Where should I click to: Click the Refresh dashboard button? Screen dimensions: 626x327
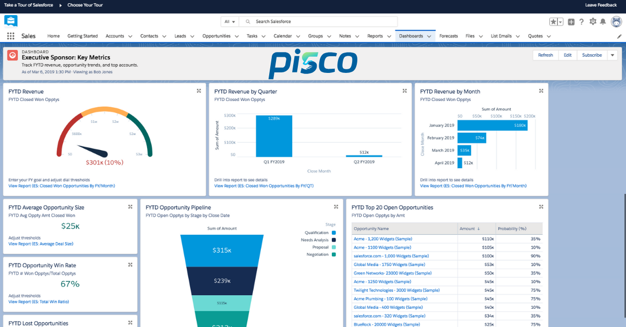coord(546,55)
